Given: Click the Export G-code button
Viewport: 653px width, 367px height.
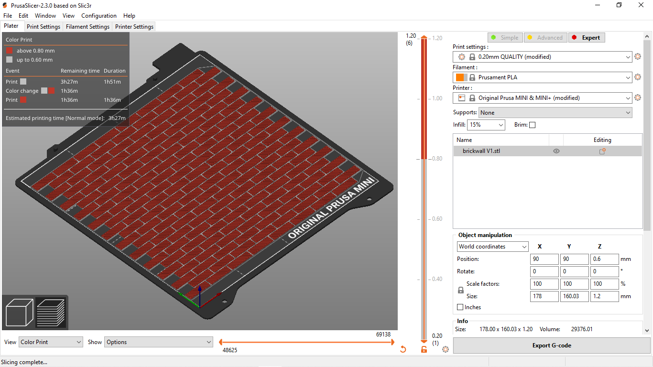Looking at the screenshot, I should tap(552, 345).
